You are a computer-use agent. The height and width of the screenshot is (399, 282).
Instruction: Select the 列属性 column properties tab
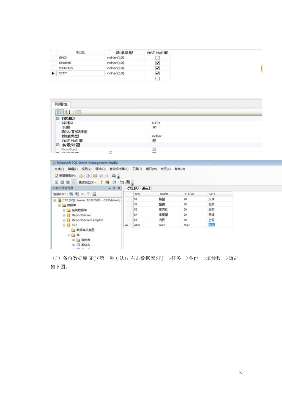[x=61, y=104]
